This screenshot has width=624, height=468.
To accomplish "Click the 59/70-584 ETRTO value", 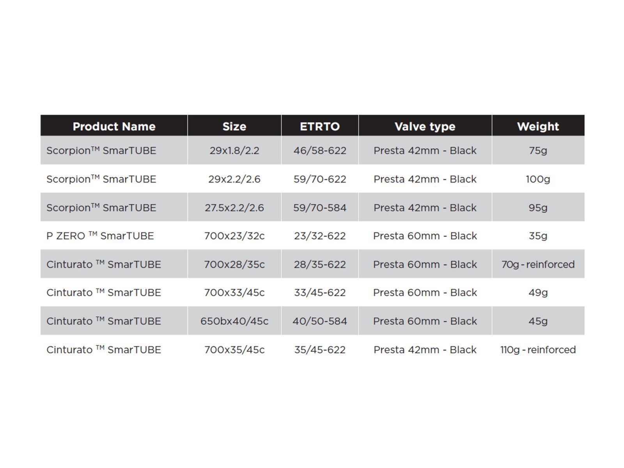I will (320, 207).
